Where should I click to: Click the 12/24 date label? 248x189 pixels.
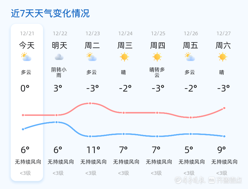click(x=125, y=33)
